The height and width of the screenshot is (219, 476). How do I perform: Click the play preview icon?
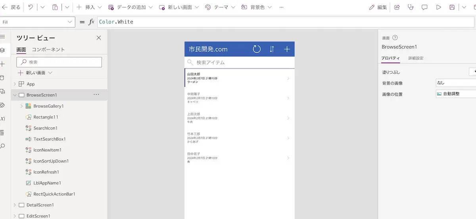438,7
